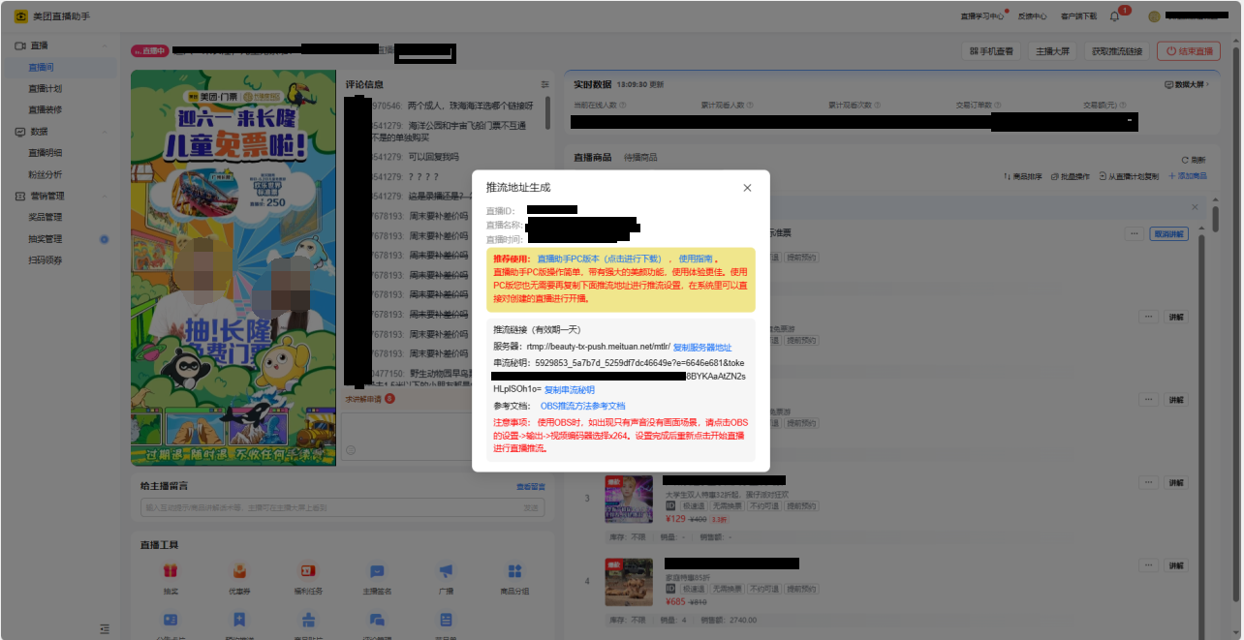Open more options for the ¥685 product
This screenshot has height=640, width=1244.
(x=1149, y=565)
